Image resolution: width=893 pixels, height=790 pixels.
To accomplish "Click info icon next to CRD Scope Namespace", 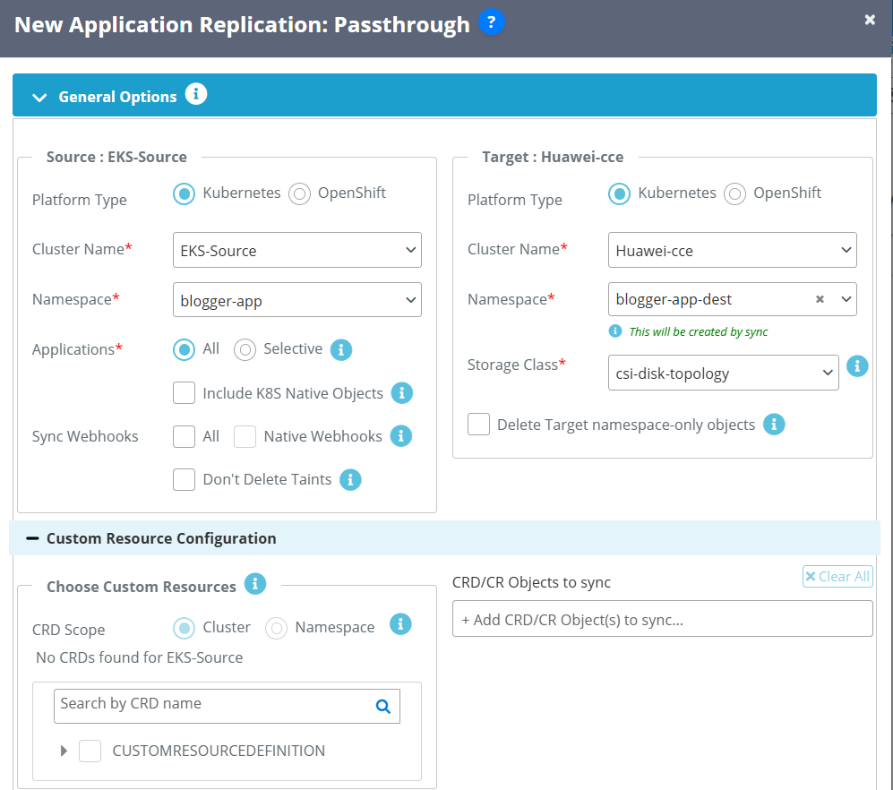I will [x=400, y=624].
